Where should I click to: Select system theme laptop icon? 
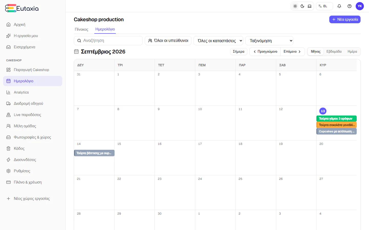(x=310, y=6)
